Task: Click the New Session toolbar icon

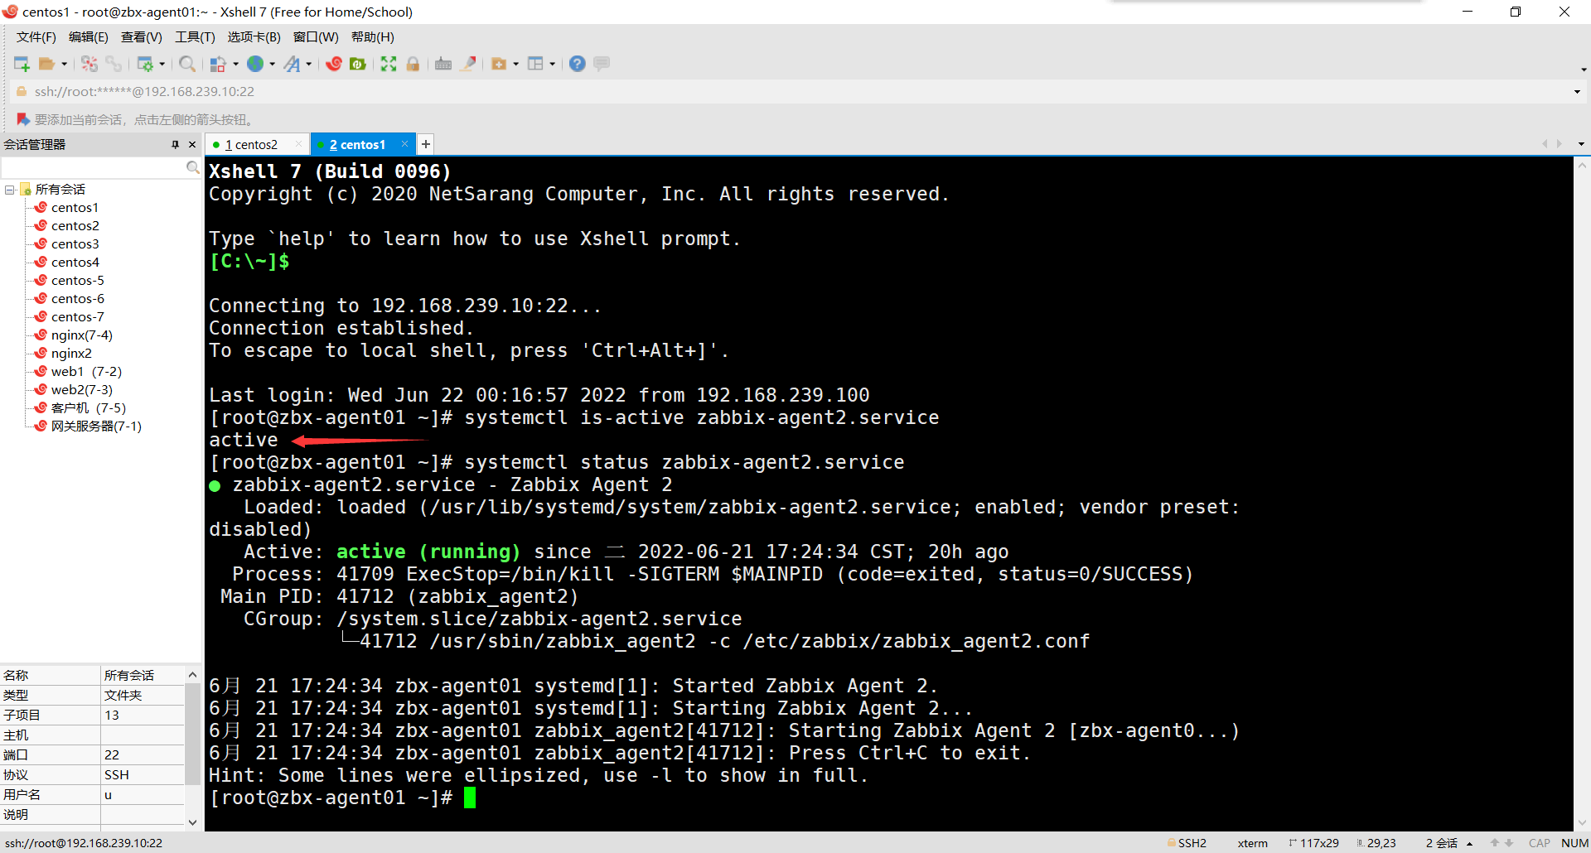Action: click(x=22, y=64)
